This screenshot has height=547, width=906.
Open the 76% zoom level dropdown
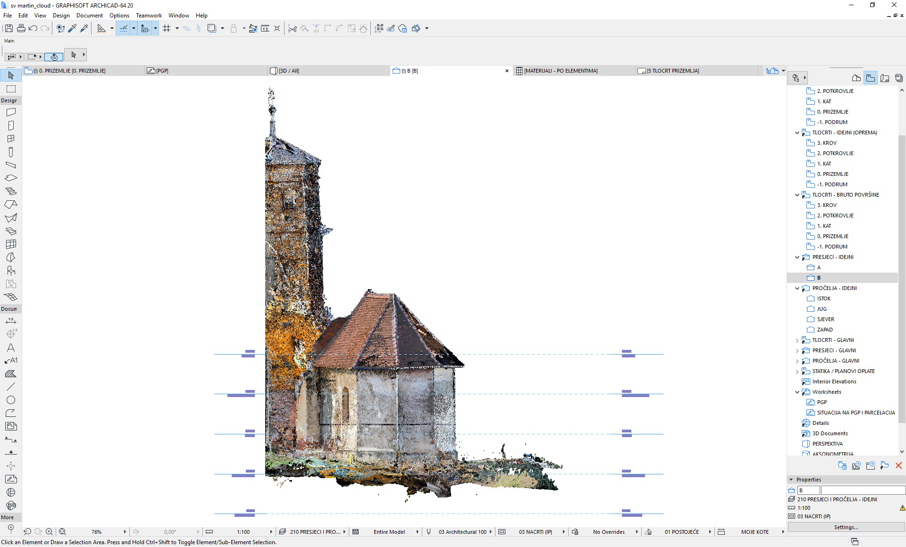tap(125, 532)
